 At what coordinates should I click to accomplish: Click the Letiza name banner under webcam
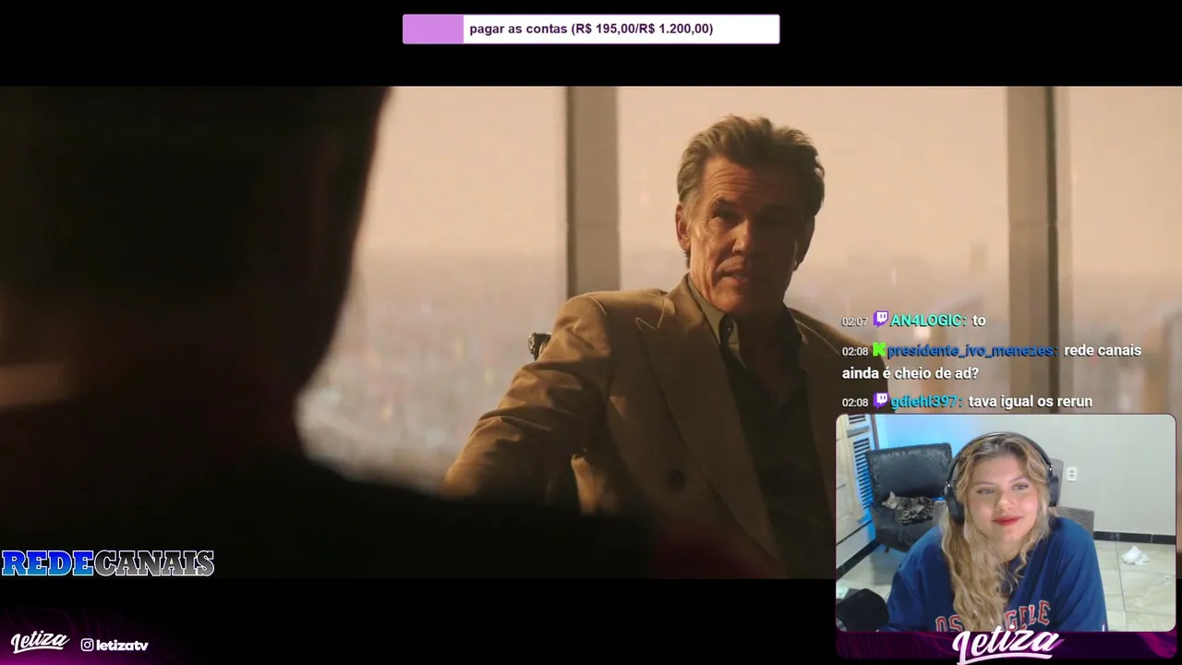coord(1006,647)
